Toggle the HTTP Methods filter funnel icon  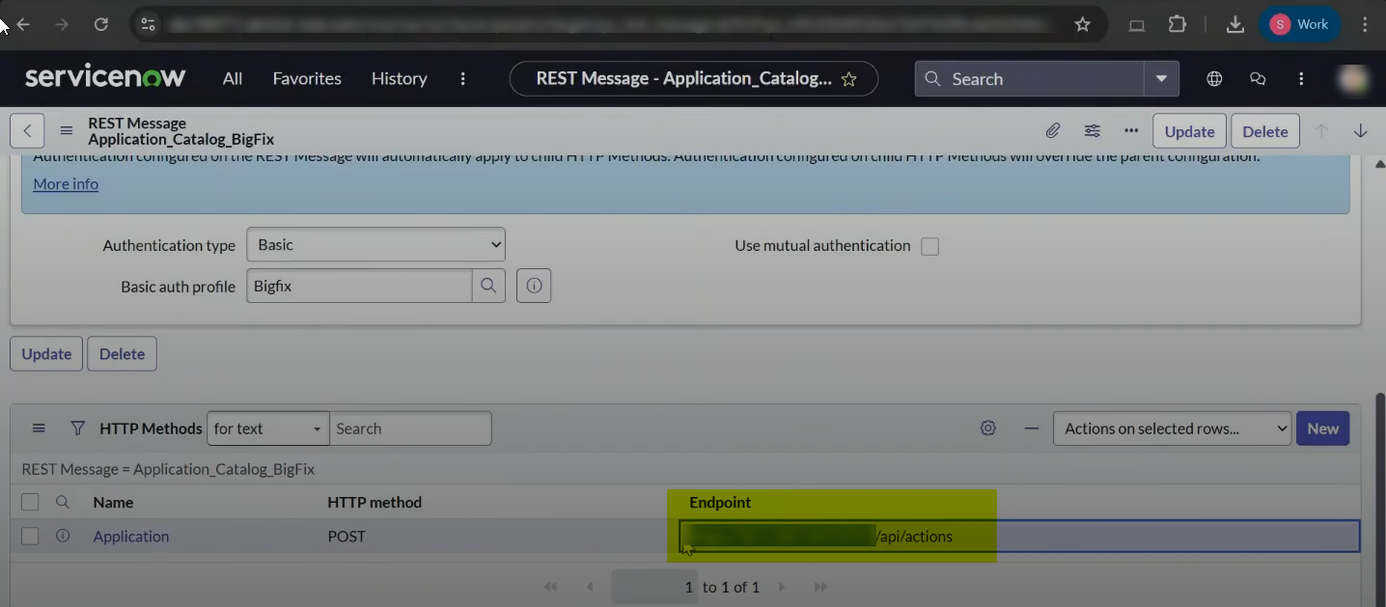78,428
